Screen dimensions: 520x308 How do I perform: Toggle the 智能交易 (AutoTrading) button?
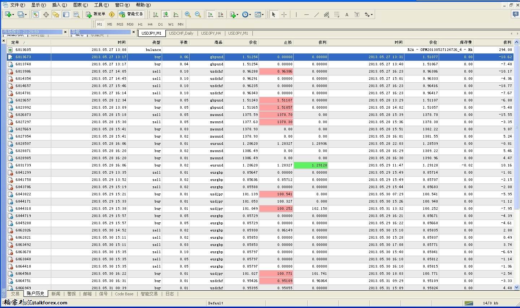(x=131, y=14)
